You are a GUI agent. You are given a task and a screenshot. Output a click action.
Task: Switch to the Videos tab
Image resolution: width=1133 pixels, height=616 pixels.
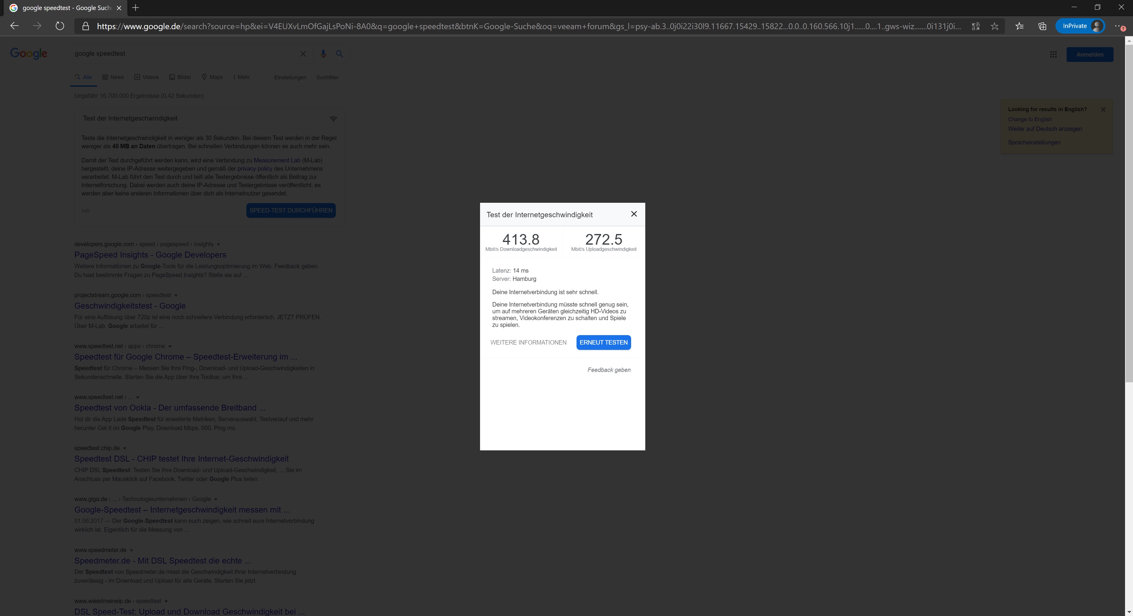click(x=146, y=77)
